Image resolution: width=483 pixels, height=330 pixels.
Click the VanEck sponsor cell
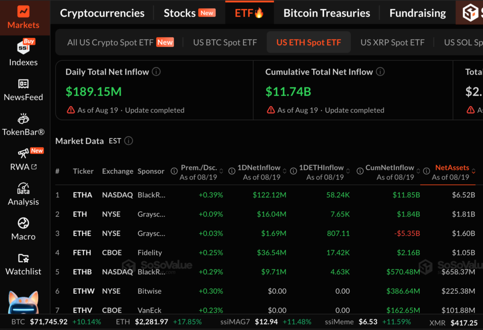point(150,310)
